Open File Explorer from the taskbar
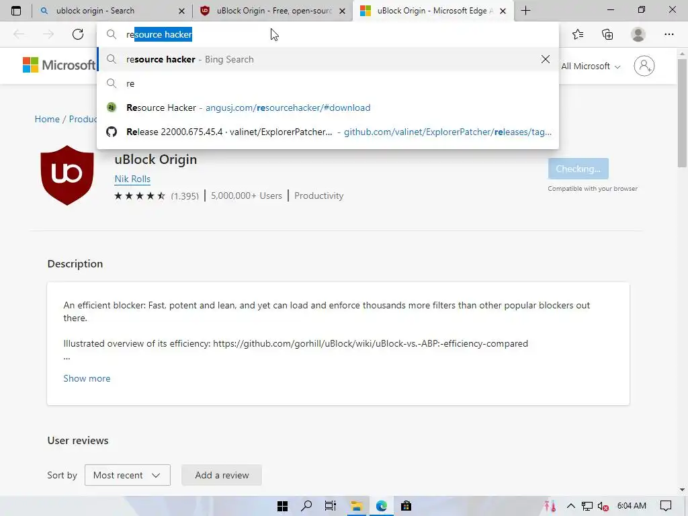688x516 pixels. pyautogui.click(x=356, y=506)
